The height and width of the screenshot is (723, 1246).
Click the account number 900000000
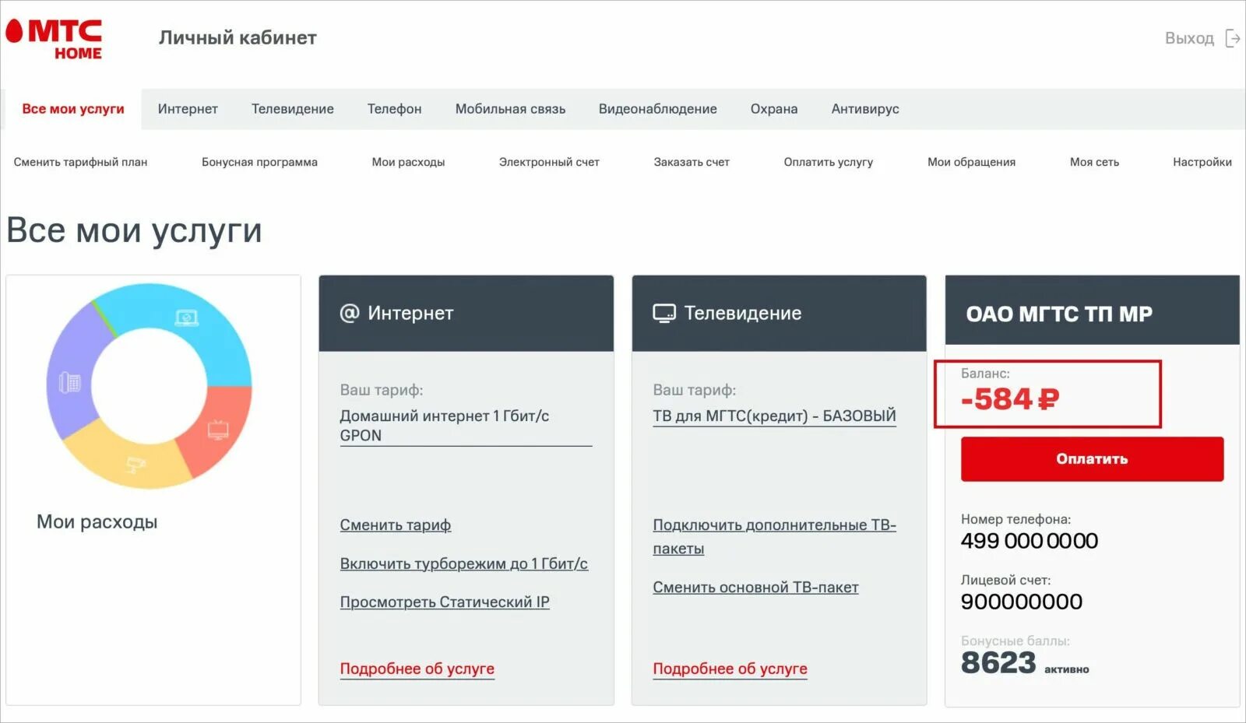(x=1022, y=602)
